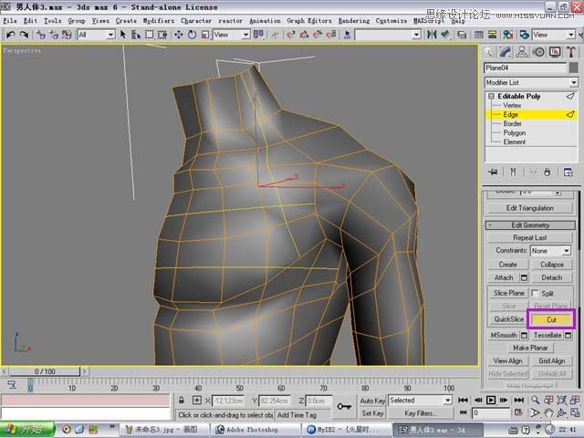Toggle the Auto Key button
The width and height of the screenshot is (584, 438).
click(372, 401)
